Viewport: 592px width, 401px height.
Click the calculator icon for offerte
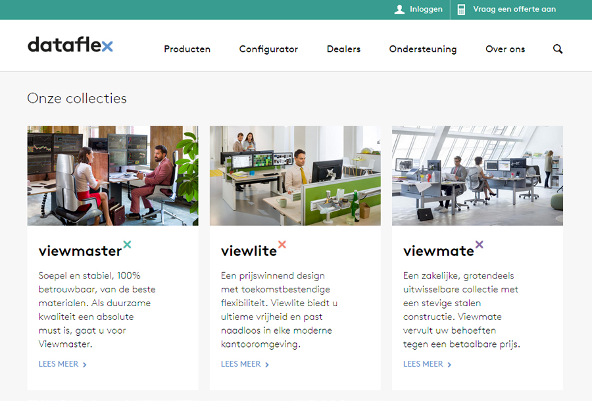click(461, 9)
